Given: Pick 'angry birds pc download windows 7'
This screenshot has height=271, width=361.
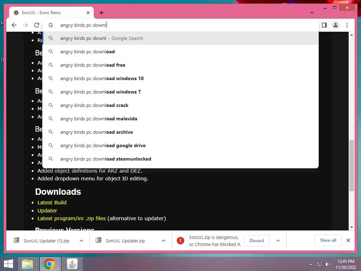Looking at the screenshot, I should (181, 92).
